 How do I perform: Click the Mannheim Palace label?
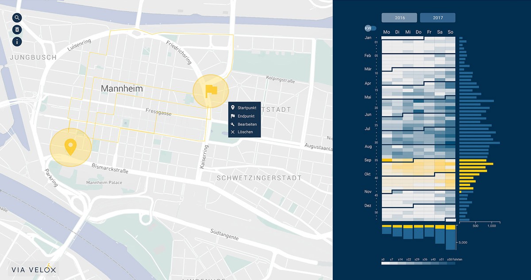[x=104, y=182]
